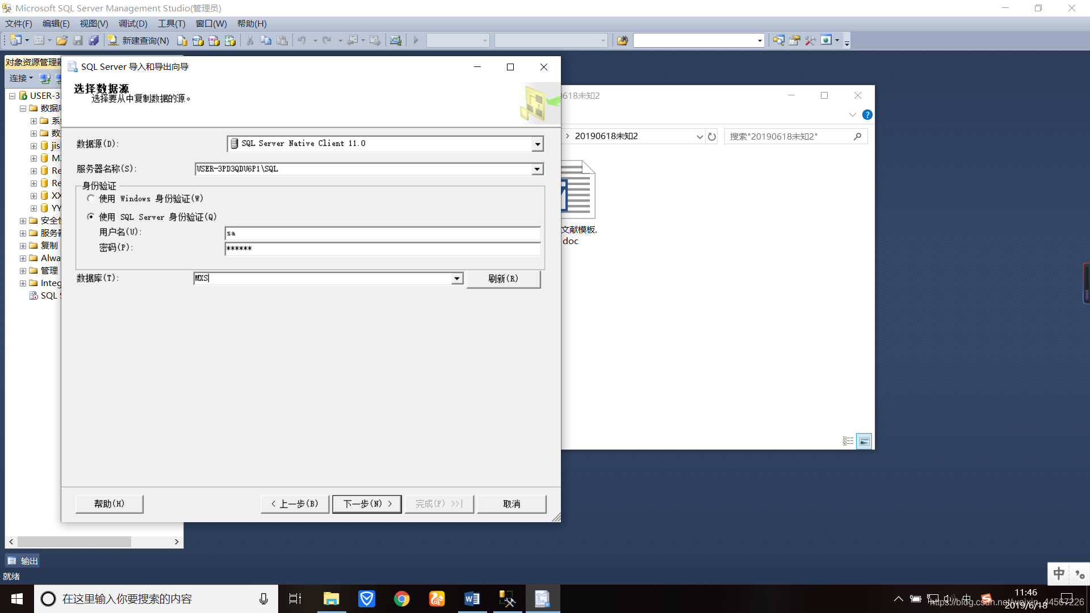Click the 下一步(N) next button

(367, 504)
